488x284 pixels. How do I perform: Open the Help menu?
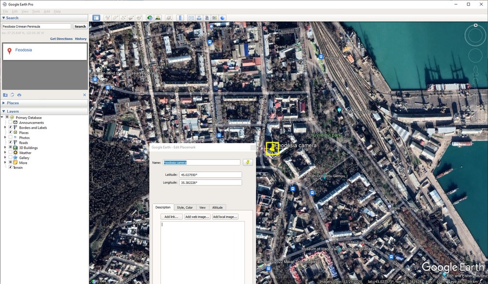[57, 11]
